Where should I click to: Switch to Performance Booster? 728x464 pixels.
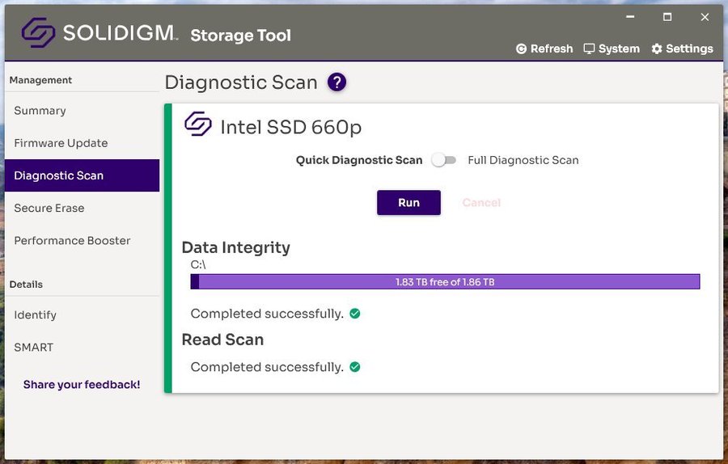tap(72, 240)
